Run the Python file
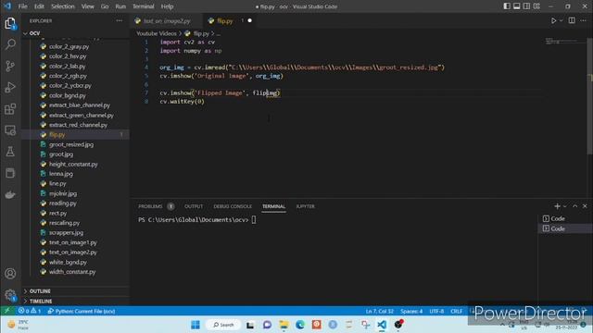 coord(553,20)
